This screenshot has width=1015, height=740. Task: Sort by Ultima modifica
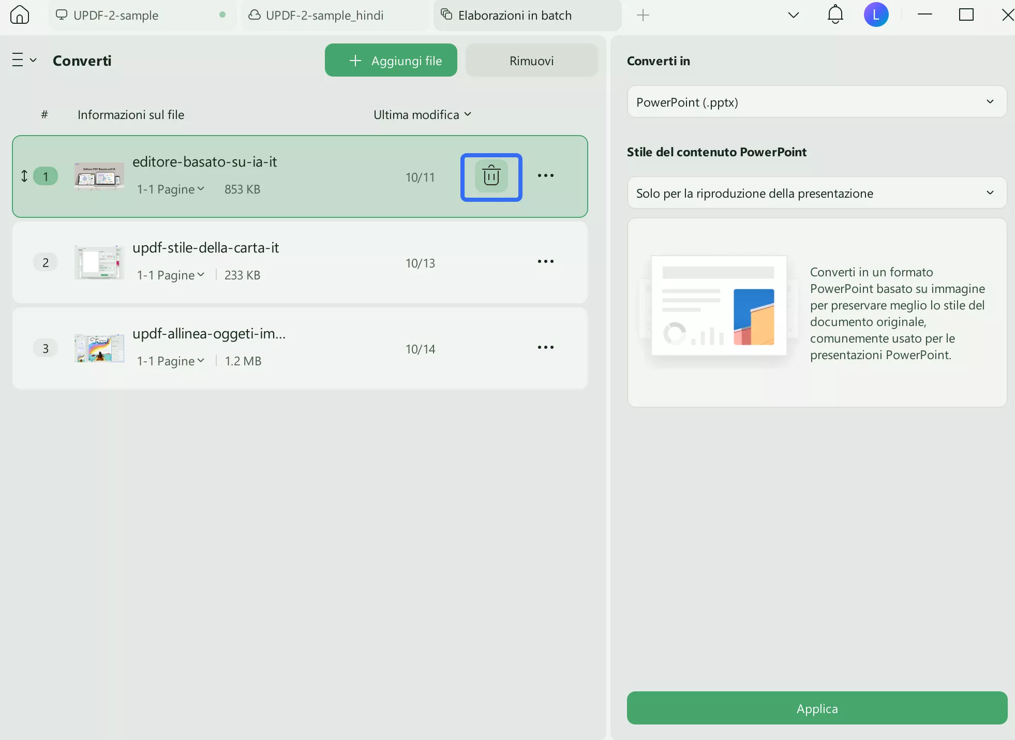click(x=422, y=114)
